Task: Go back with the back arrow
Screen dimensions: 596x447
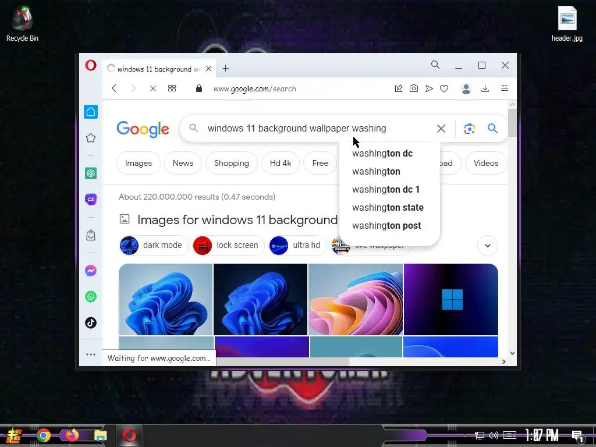Action: pos(114,88)
